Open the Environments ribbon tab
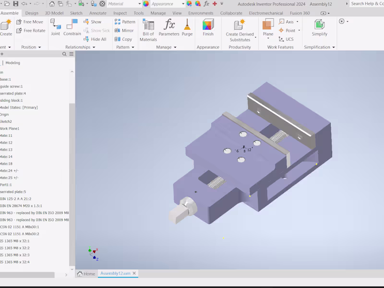Screen dimensions: 384x288 coord(201,13)
